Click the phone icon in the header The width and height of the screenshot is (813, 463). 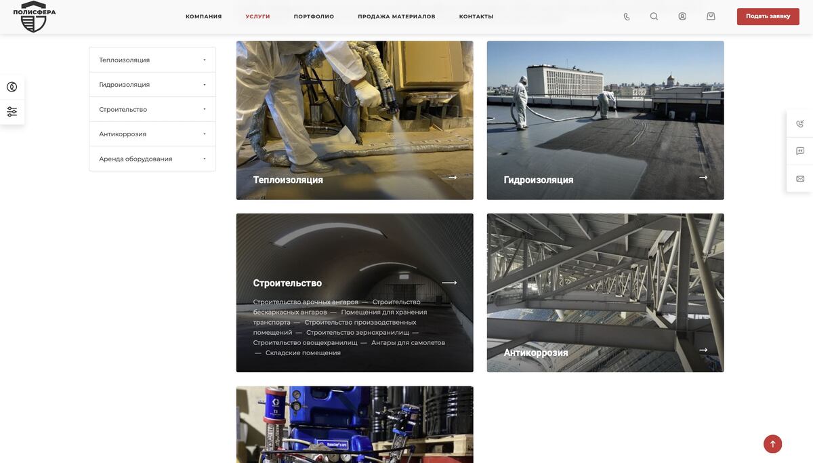(x=627, y=16)
